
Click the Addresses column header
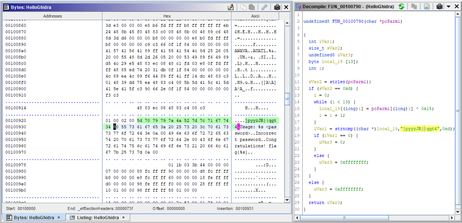pyautogui.click(x=52, y=16)
